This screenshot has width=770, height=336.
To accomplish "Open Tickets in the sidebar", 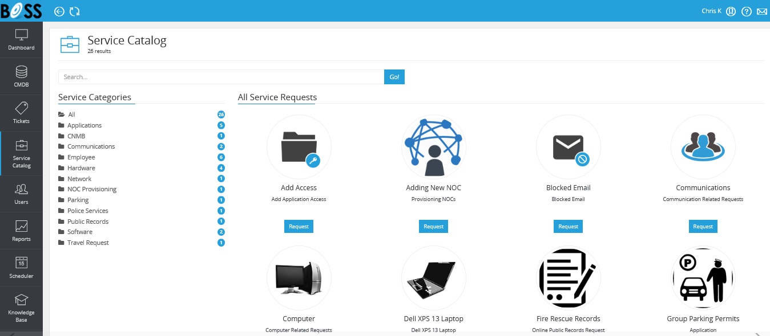I will point(21,113).
